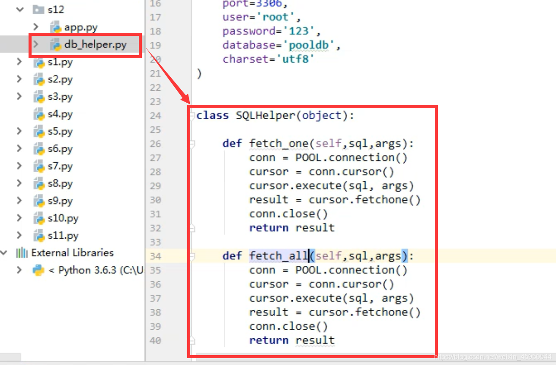Click the db_helper.py Python file icon
Viewport: 556px width, 365px height.
coord(56,44)
